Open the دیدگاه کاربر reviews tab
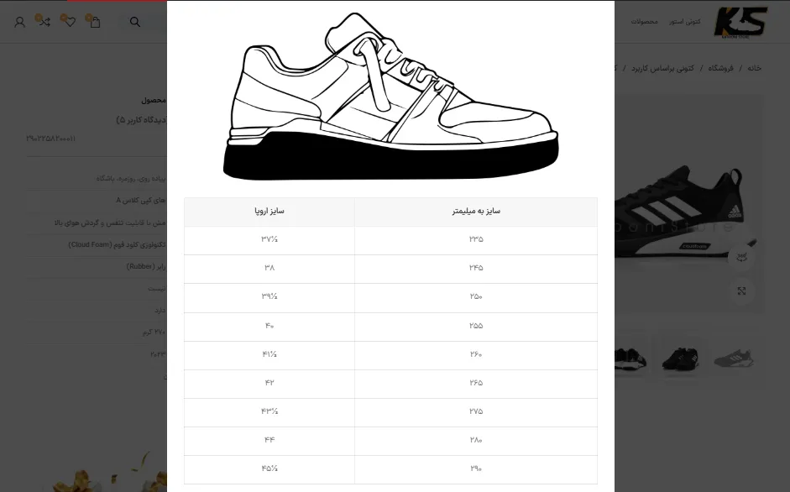 point(141,120)
